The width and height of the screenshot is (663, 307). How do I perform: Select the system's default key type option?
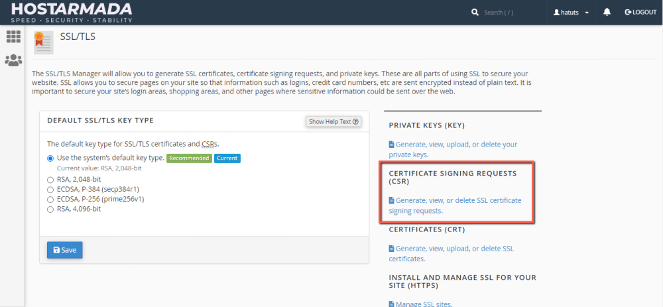[50, 158]
